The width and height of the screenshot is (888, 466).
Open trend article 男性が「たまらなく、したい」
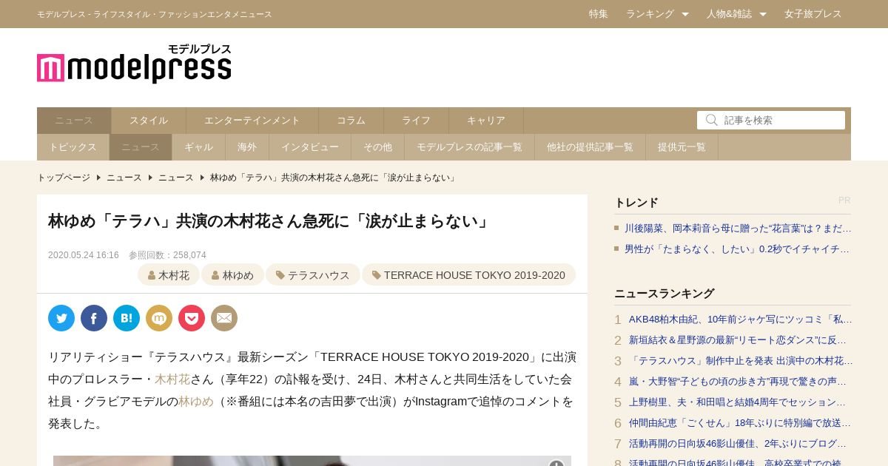737,249
